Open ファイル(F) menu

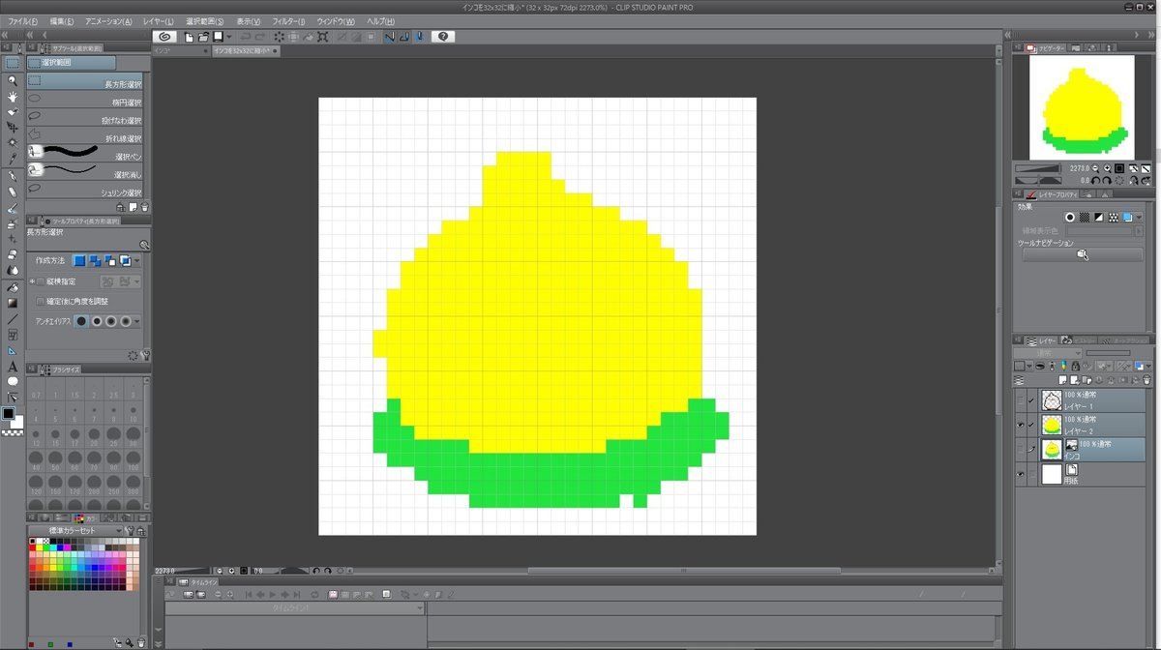23,21
